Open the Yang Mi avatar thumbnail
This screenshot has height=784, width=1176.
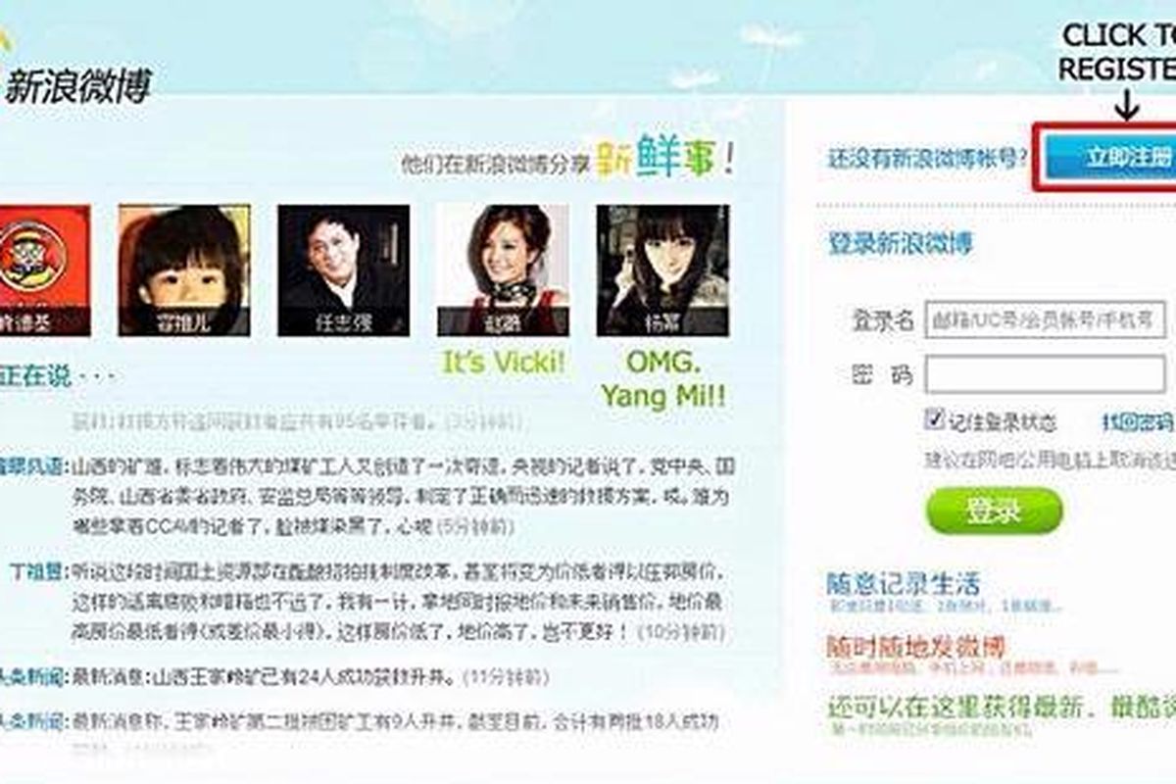662,269
